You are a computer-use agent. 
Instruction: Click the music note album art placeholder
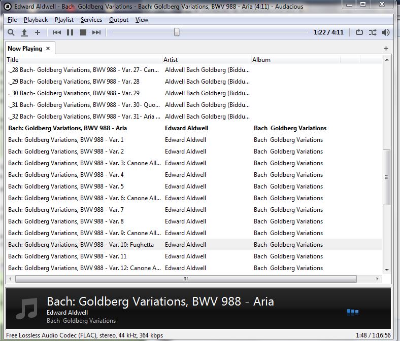(26, 309)
